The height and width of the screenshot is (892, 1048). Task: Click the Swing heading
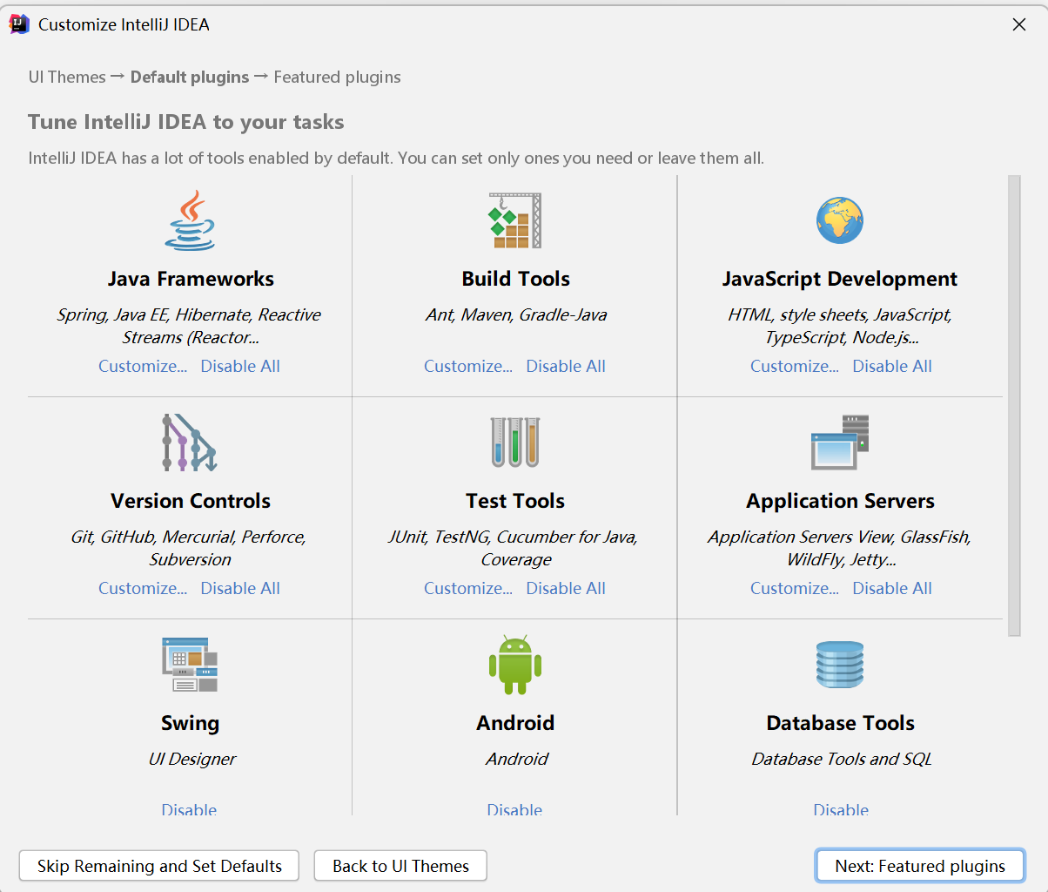(x=190, y=723)
